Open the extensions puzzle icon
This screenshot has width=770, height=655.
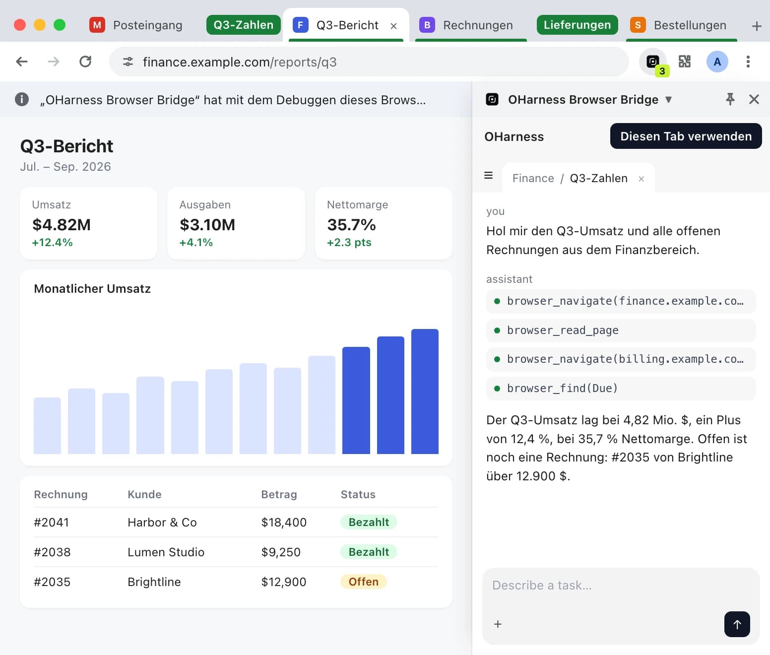pyautogui.click(x=685, y=62)
